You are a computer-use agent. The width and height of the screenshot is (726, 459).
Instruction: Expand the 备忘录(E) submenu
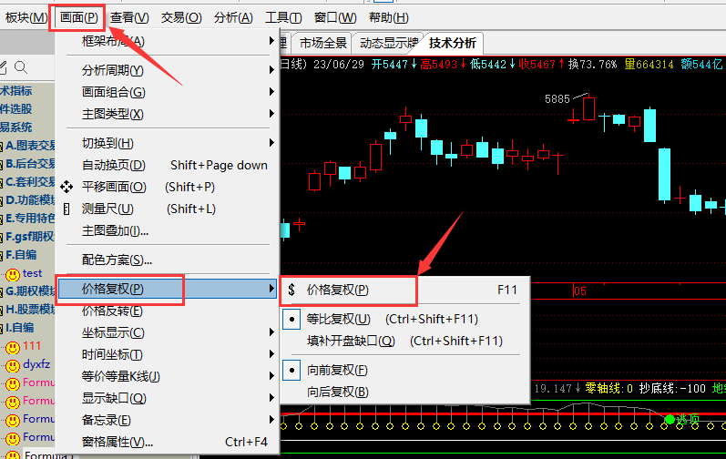[x=168, y=420]
